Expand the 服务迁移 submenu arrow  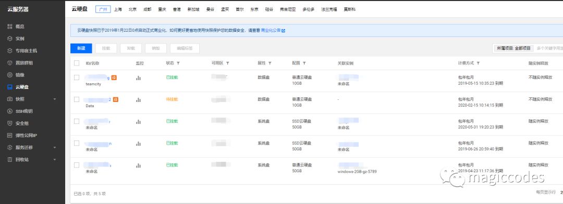point(55,147)
